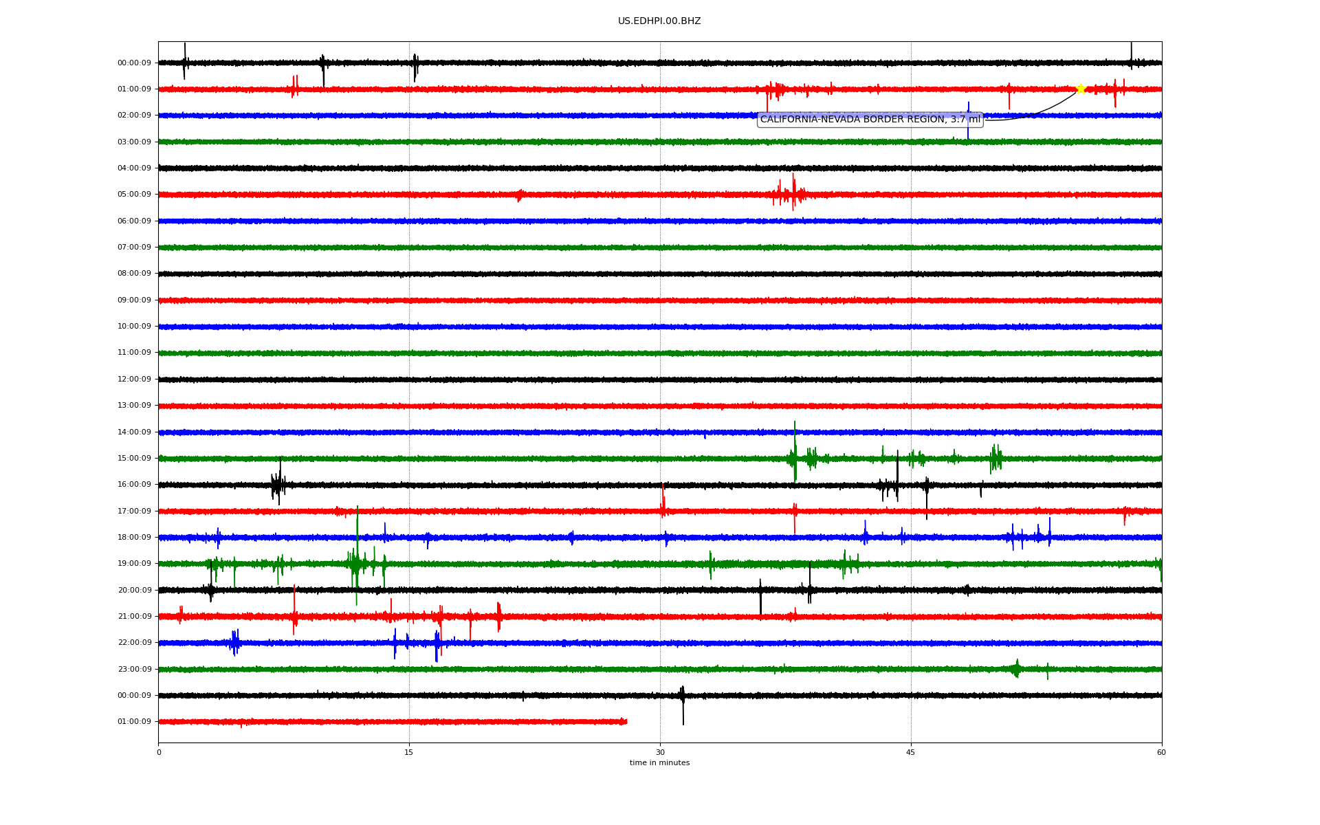
Task: Click the x-axis tick label 60
Action: pos(1161,752)
